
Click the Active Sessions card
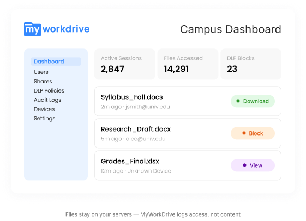[x=125, y=64]
